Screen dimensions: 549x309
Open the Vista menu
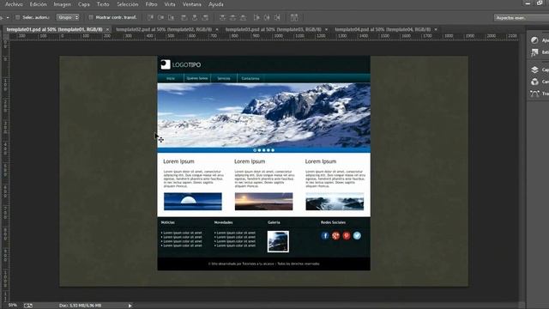point(170,4)
